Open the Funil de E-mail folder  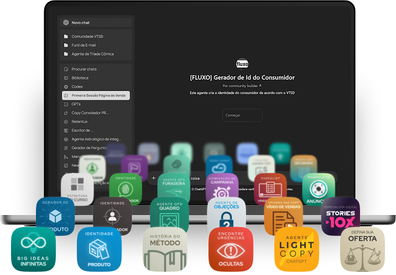[83, 45]
